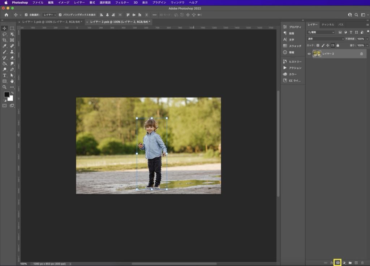The image size is (370, 266).
Task: Select the Lasso tool
Action: [x=4, y=34]
